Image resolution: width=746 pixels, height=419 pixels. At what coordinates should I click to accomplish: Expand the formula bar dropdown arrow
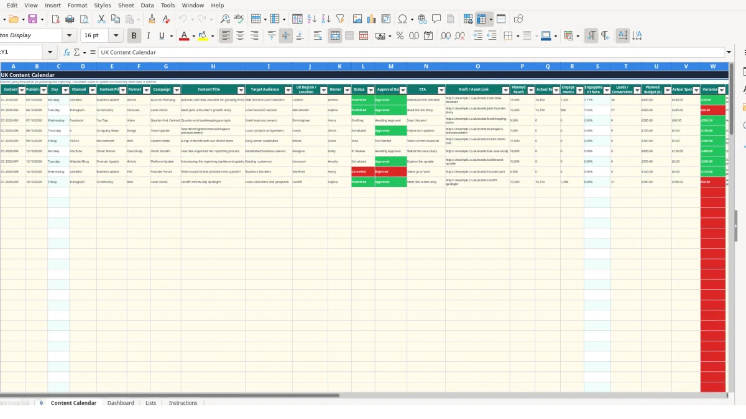(729, 52)
